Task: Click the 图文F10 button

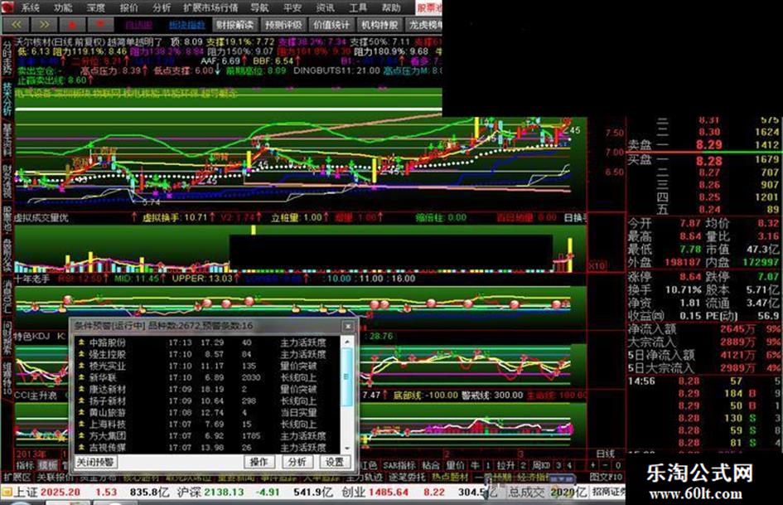Action: 606,477
